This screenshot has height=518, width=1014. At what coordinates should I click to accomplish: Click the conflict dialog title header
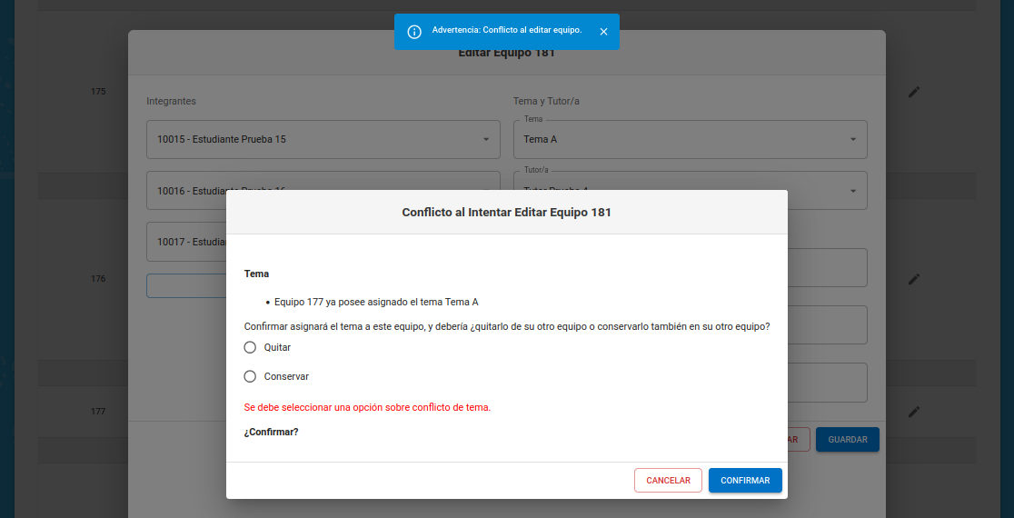[506, 212]
